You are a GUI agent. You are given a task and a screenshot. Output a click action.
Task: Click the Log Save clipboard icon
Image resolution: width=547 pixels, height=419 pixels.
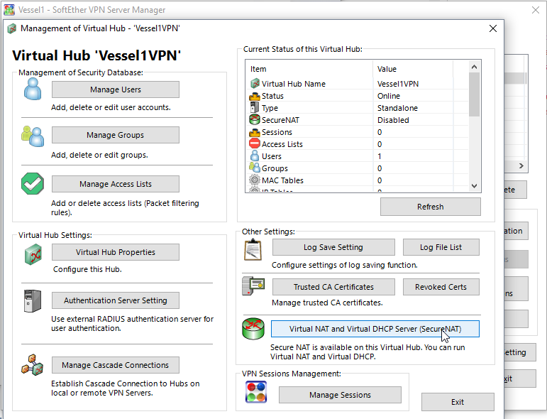(253, 250)
